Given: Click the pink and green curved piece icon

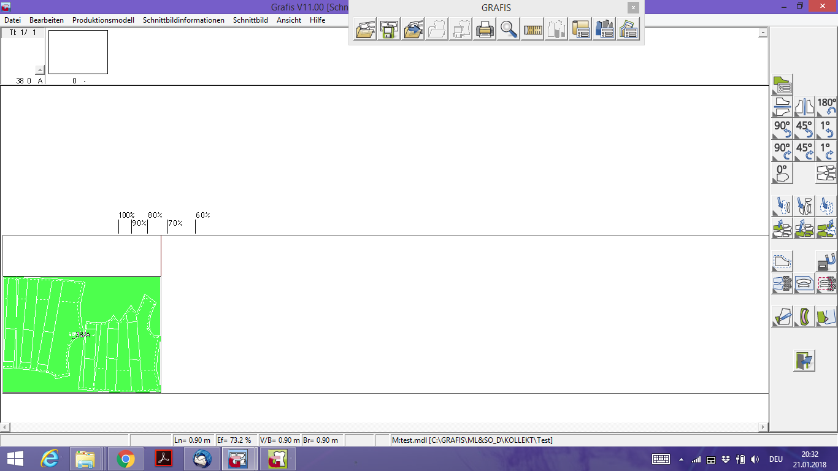Looking at the screenshot, I should coord(804,316).
